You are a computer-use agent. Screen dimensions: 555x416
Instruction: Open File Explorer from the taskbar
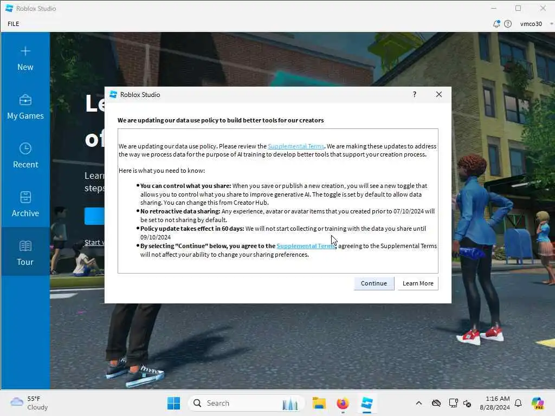click(x=319, y=403)
